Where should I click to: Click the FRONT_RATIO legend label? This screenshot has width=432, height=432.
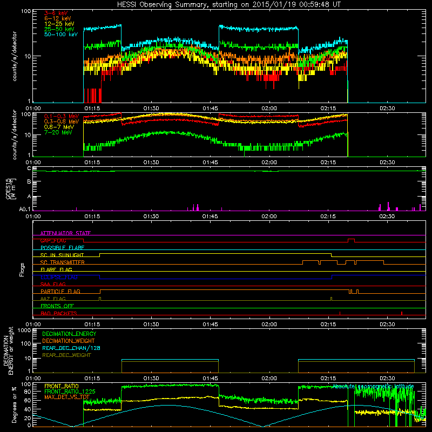[x=62, y=386]
